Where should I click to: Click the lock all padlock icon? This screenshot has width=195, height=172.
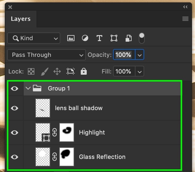point(84,71)
